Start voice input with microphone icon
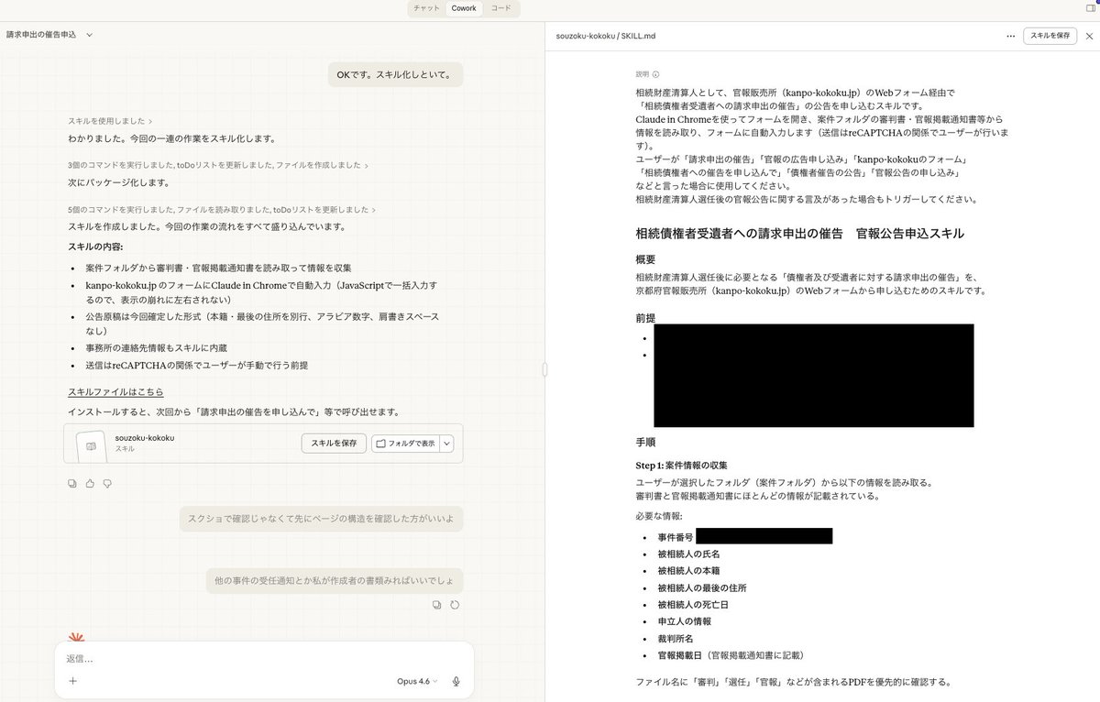Viewport: 1100px width, 702px height. (456, 681)
